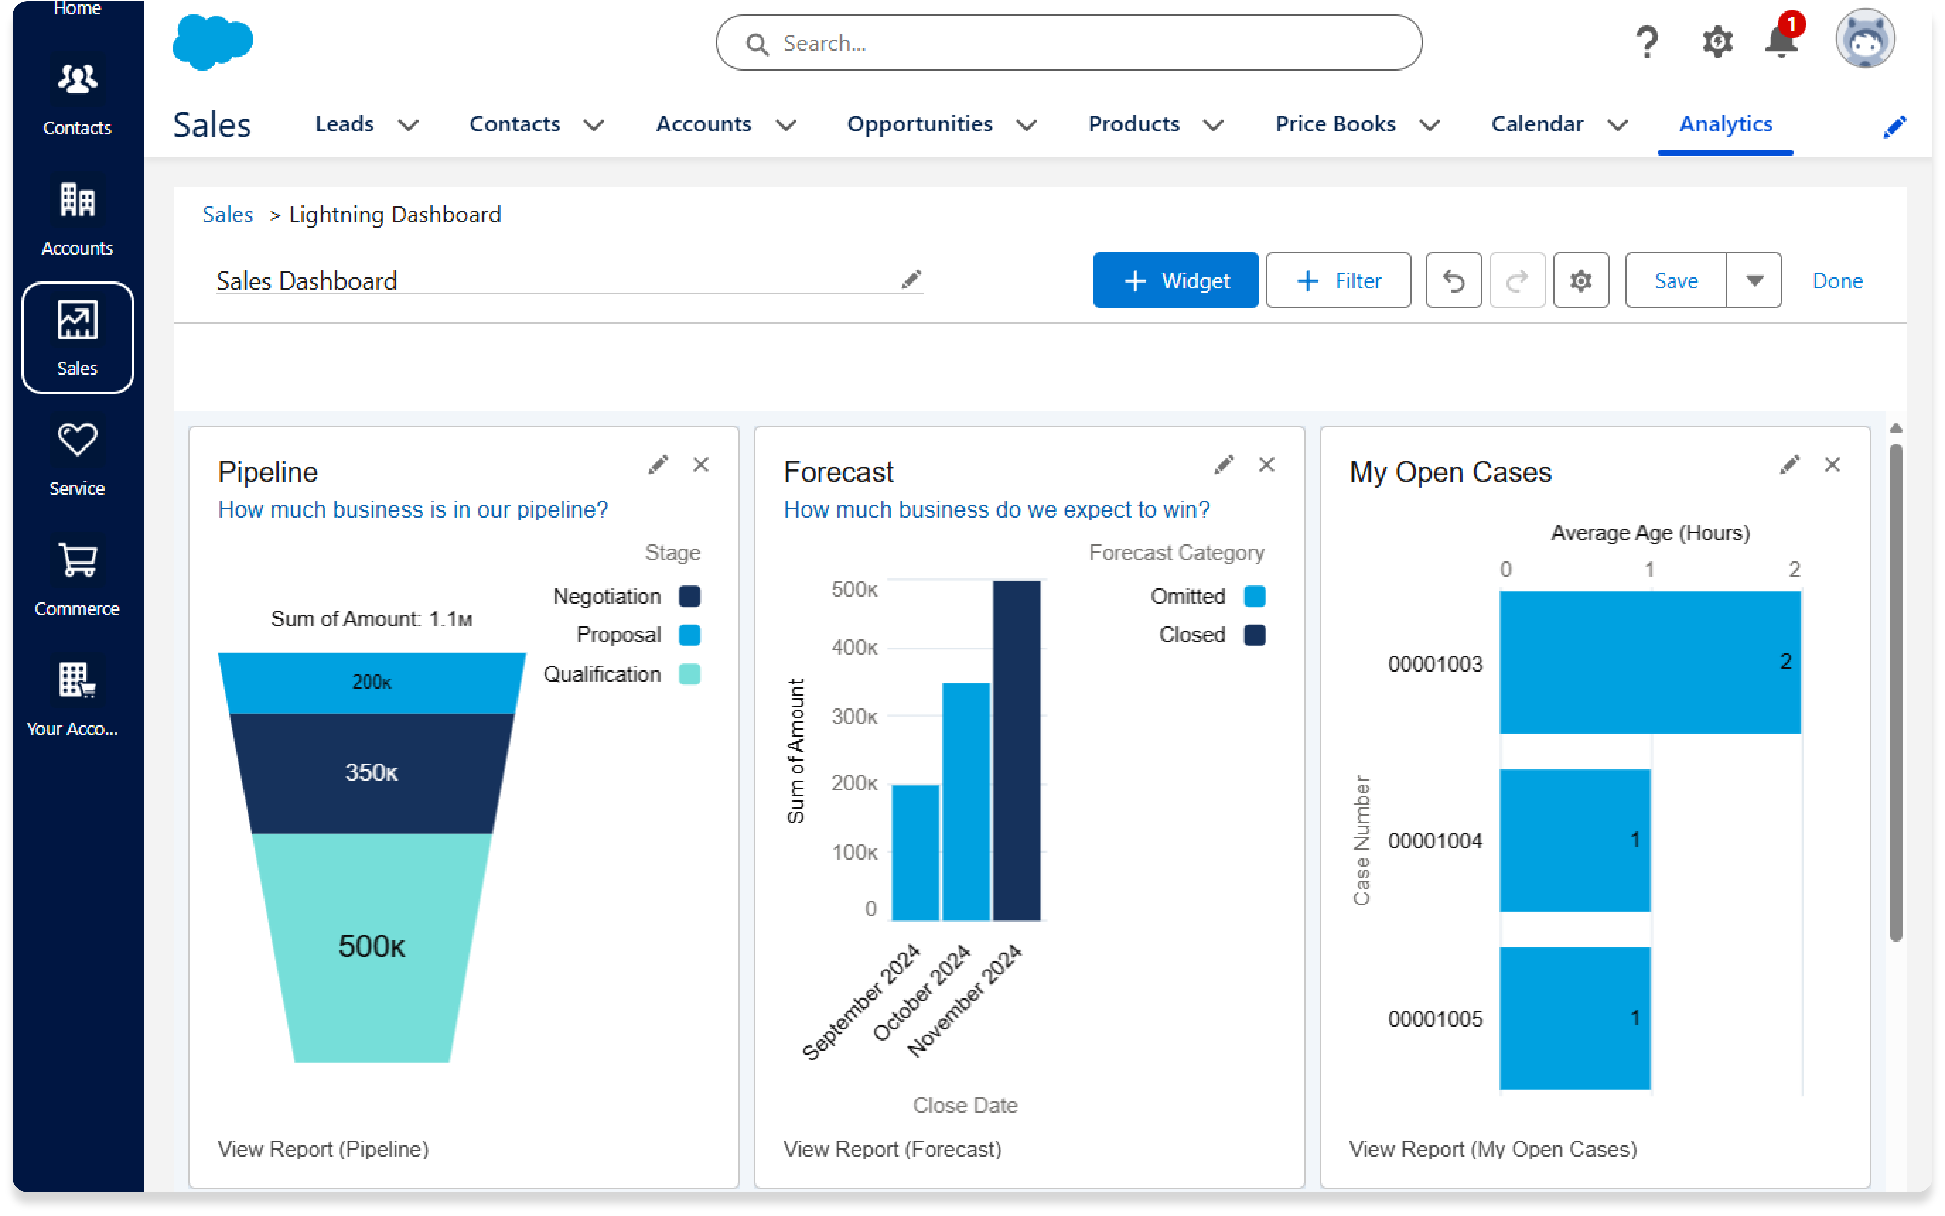
Task: Click the search magnifier icon
Action: click(756, 43)
